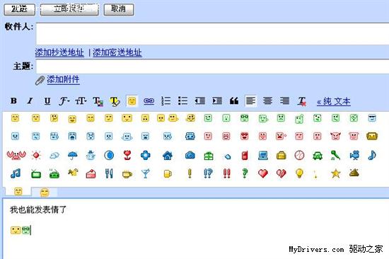
Task: Toggle italic formatting
Action: [30, 100]
